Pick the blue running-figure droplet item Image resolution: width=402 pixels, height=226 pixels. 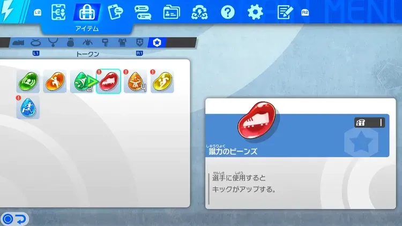pos(28,108)
